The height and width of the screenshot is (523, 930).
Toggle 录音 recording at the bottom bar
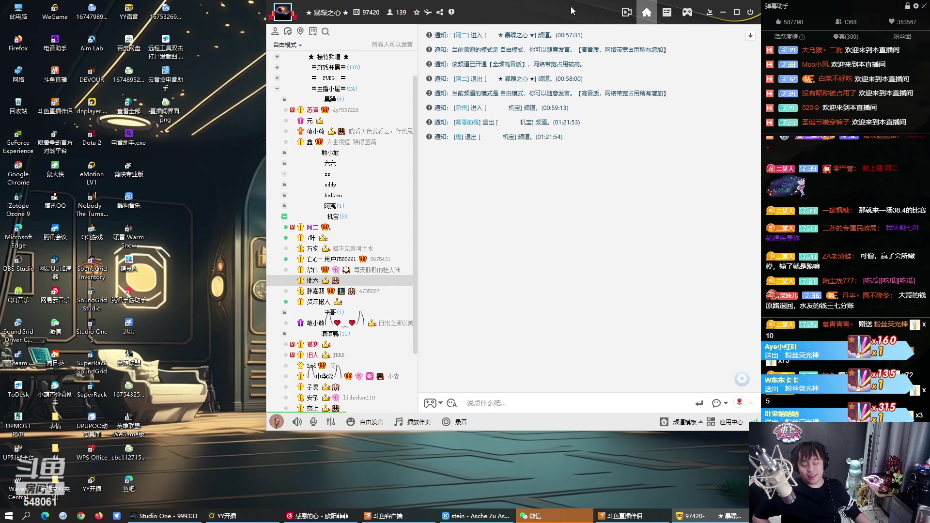click(x=454, y=422)
